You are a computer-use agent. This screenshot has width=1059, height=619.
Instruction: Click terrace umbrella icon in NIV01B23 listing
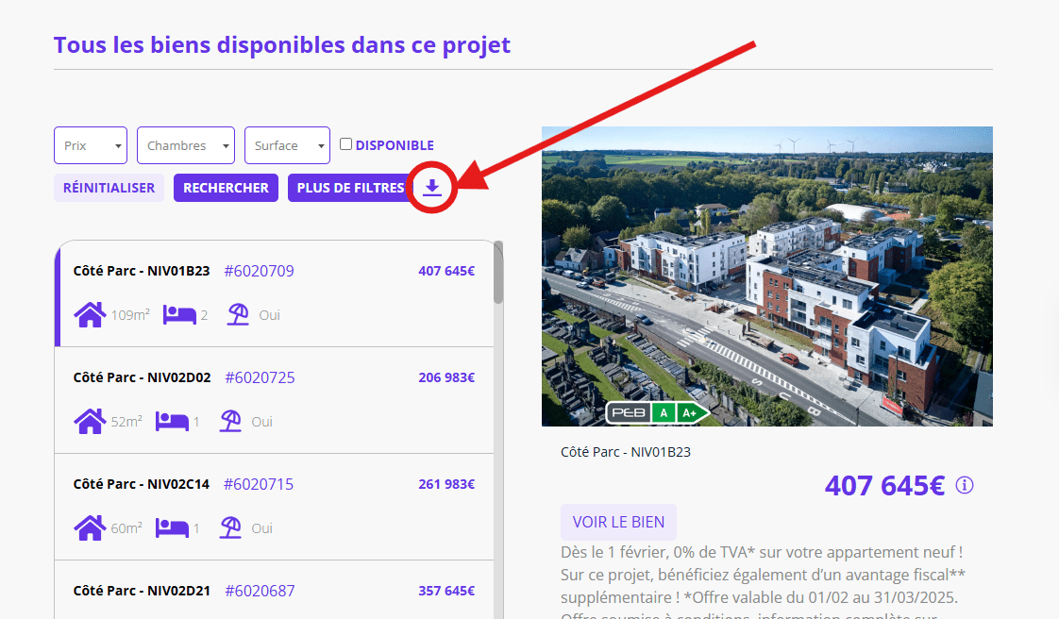pos(238,314)
